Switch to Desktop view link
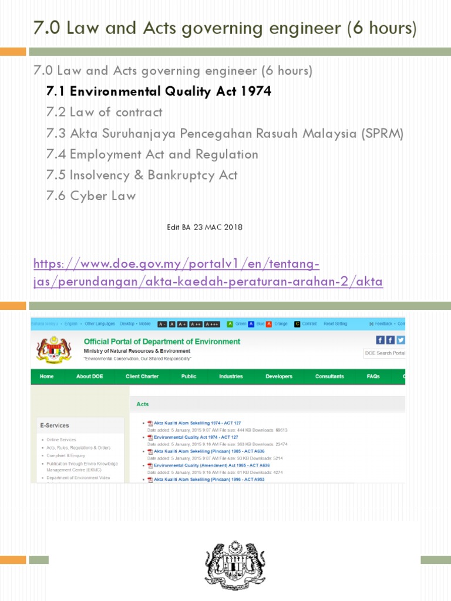This screenshot has height=601, width=451. coord(127,324)
